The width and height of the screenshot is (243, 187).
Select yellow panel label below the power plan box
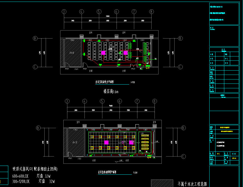click(148, 68)
